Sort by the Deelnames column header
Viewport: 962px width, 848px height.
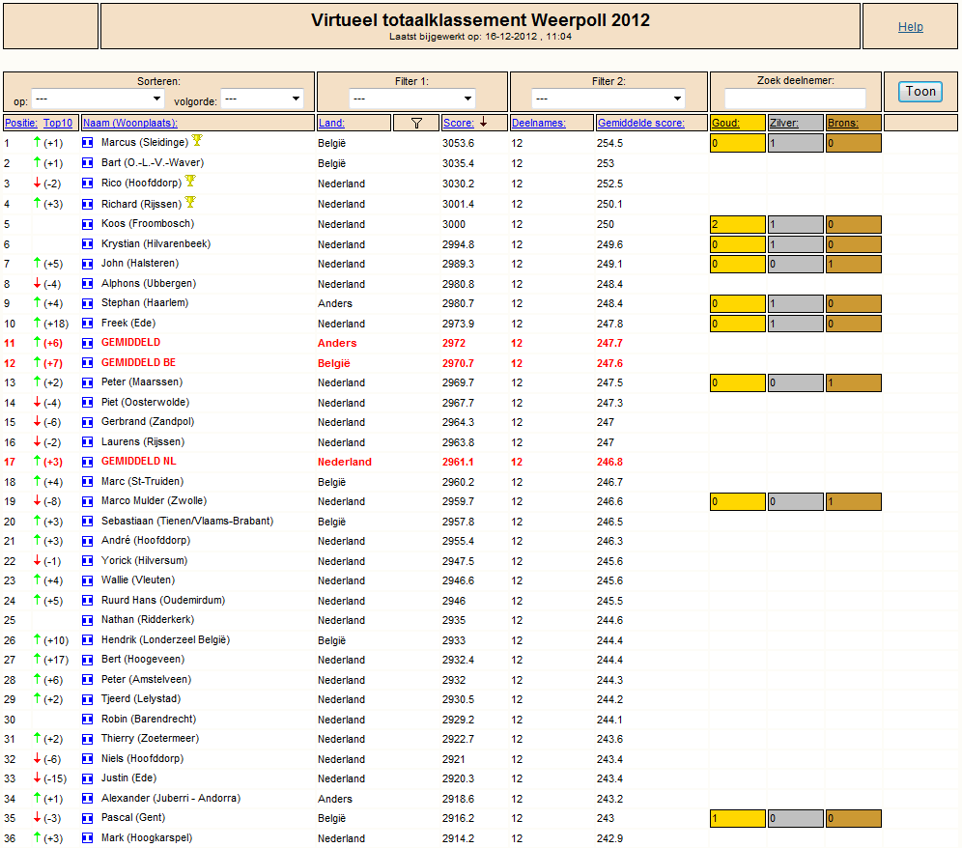point(539,123)
